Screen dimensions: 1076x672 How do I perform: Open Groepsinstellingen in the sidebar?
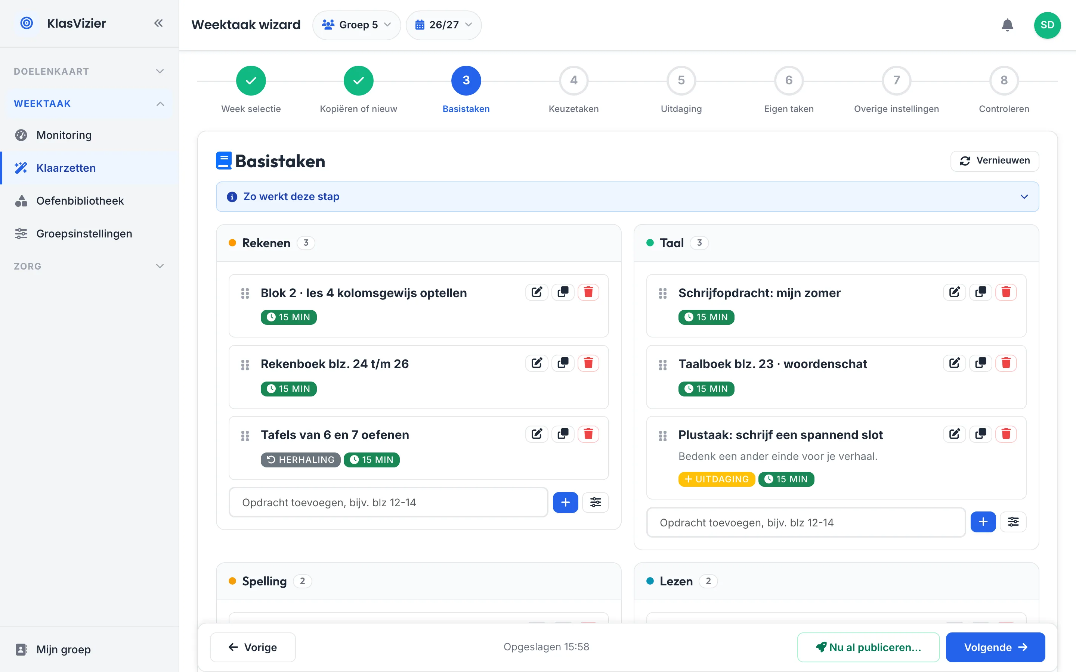tap(89, 234)
